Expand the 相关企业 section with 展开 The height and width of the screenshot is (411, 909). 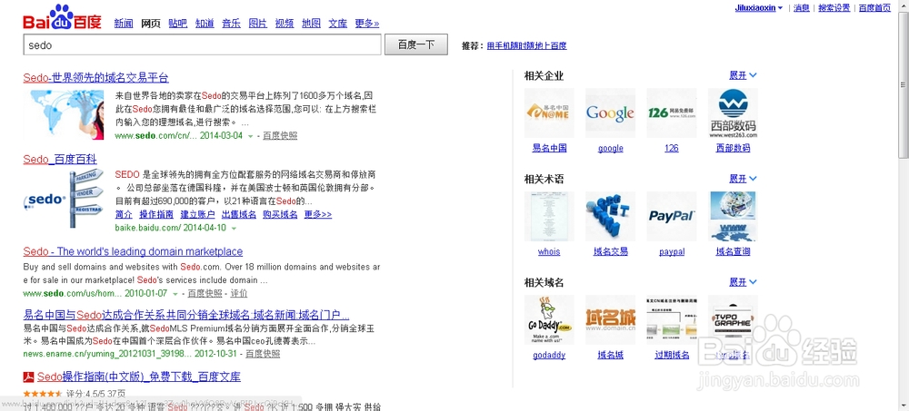[x=743, y=75]
